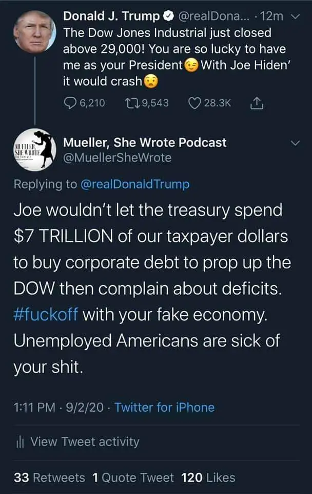This screenshot has height=494, width=312.
Task: Expand the chevron menu on Trump tweet
Action: coord(295,16)
